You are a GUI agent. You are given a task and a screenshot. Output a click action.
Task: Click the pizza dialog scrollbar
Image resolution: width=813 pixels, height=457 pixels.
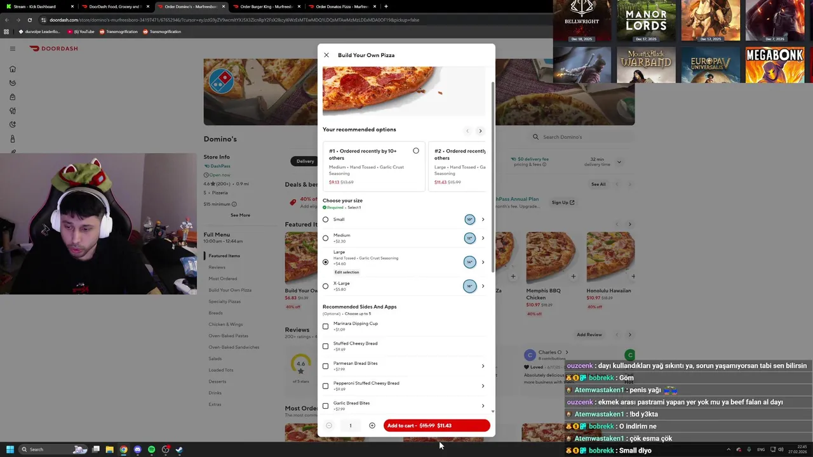pyautogui.click(x=493, y=178)
